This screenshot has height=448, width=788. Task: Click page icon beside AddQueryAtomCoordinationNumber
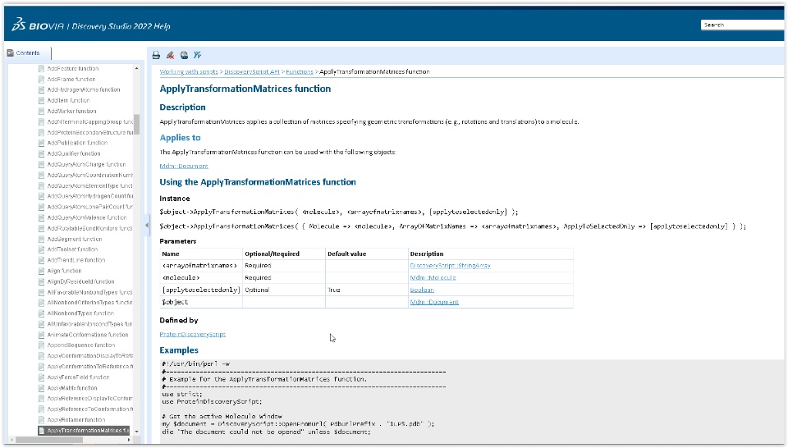click(x=42, y=176)
